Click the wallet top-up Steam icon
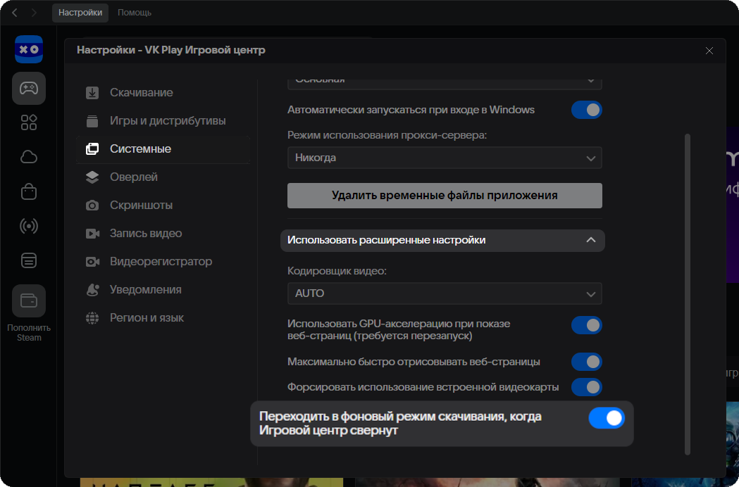The height and width of the screenshot is (487, 739). point(29,301)
